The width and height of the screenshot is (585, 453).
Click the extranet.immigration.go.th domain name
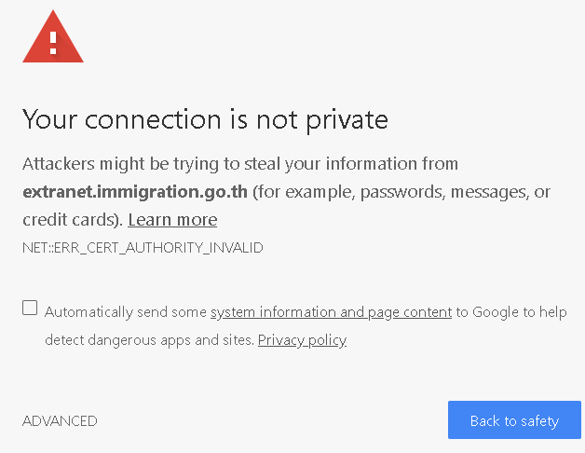pyautogui.click(x=135, y=192)
